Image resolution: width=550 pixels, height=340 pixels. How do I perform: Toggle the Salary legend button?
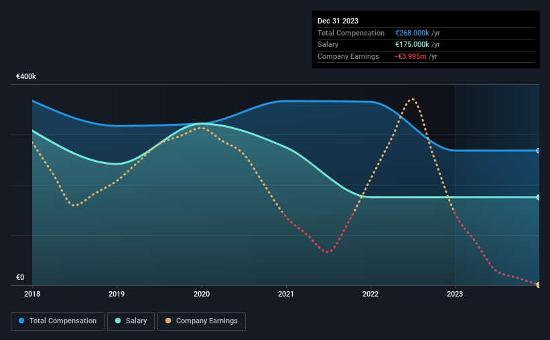click(131, 321)
